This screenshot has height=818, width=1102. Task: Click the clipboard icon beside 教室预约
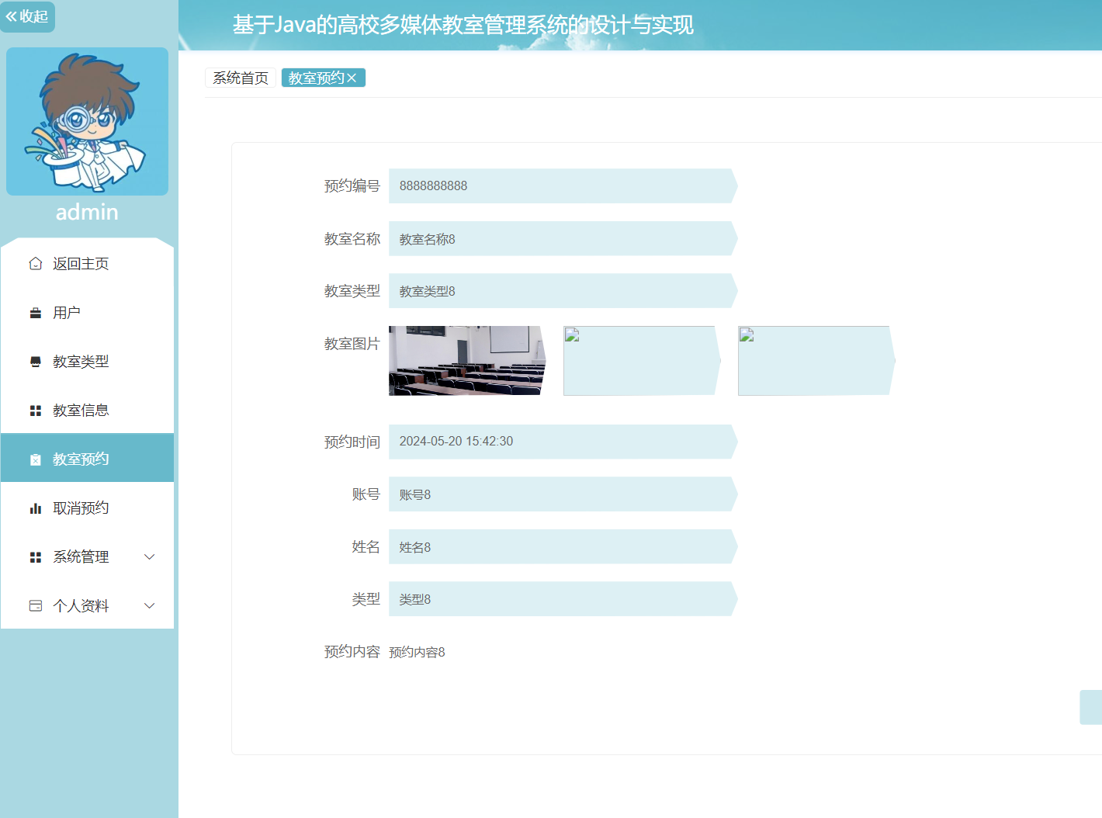(x=36, y=459)
